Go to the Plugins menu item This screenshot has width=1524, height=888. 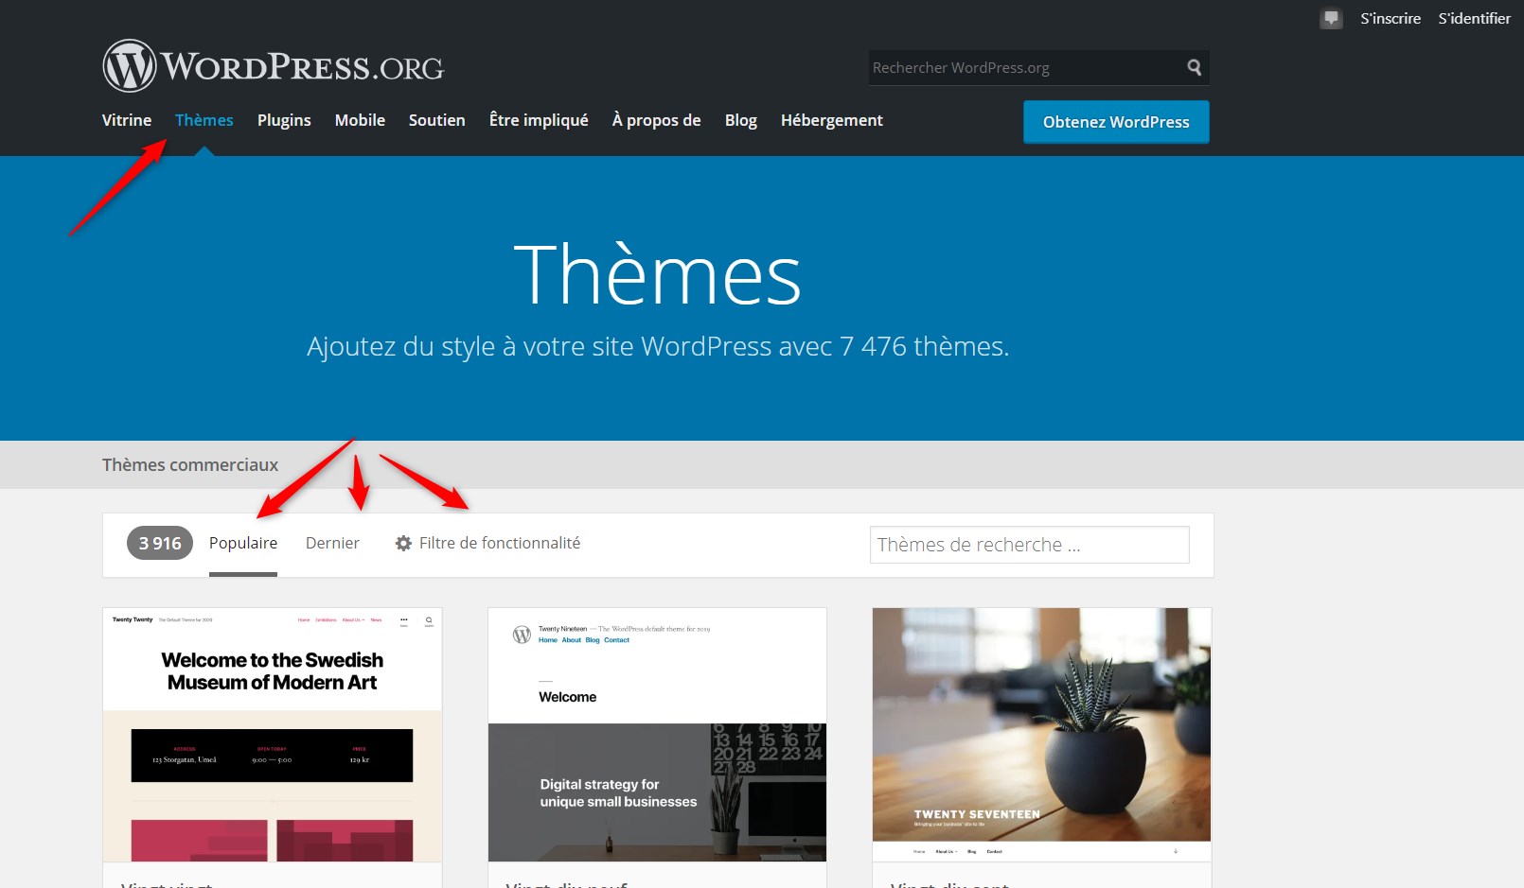coord(284,120)
